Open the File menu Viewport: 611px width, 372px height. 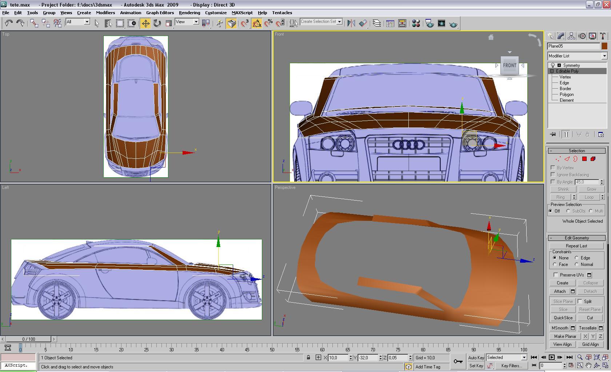tap(6, 13)
